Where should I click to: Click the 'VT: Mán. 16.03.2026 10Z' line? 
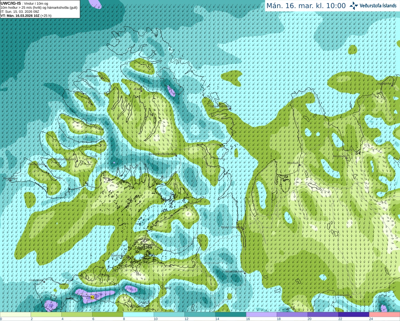[26, 16]
